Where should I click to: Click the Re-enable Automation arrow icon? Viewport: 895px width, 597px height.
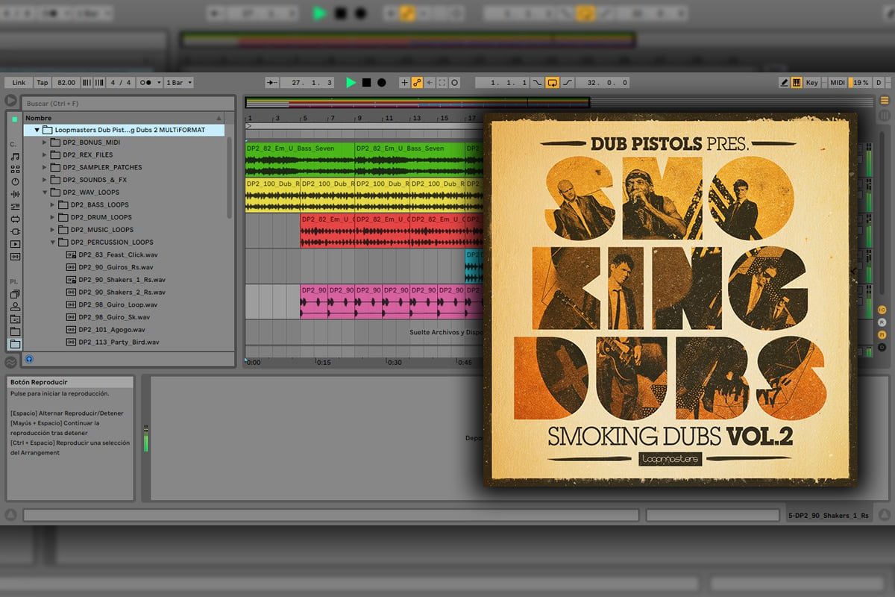point(430,83)
